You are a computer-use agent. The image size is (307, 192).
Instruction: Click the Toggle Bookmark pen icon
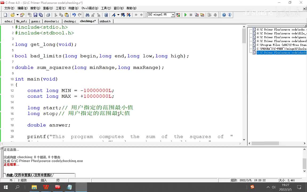coord(114,15)
